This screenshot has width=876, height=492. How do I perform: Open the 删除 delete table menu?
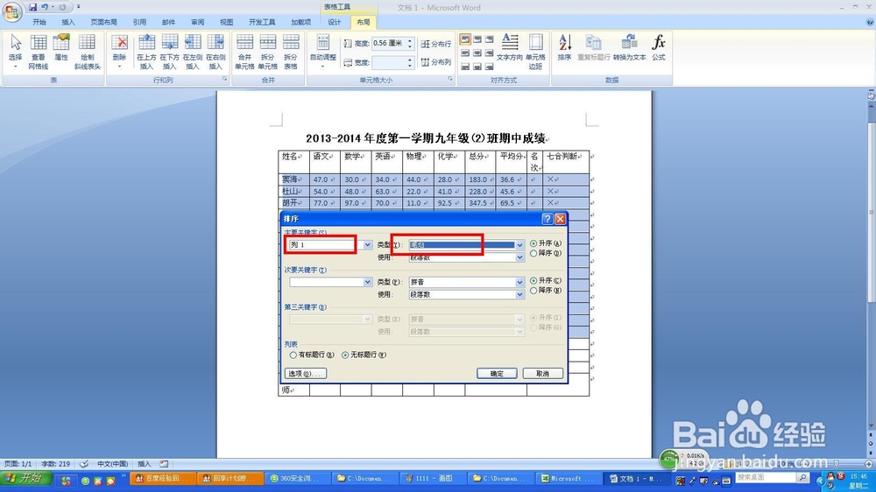coord(119,52)
